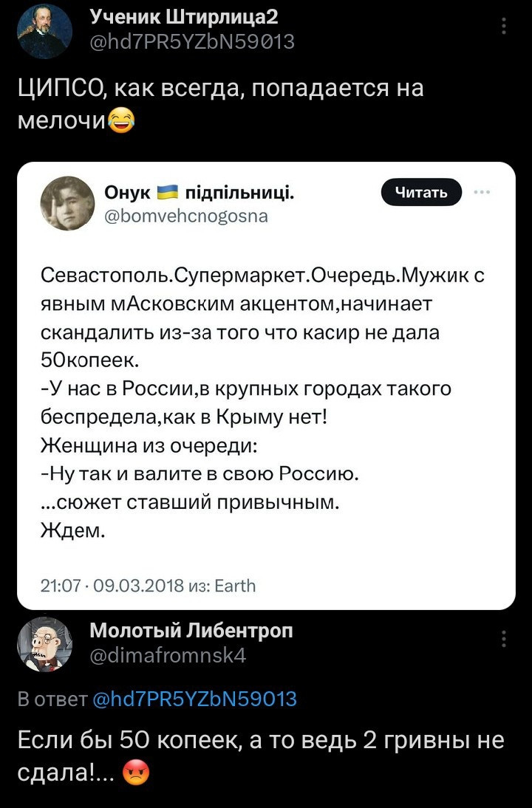Open the top tweet's three-dot menu
This screenshot has width=532, height=808.
(504, 27)
